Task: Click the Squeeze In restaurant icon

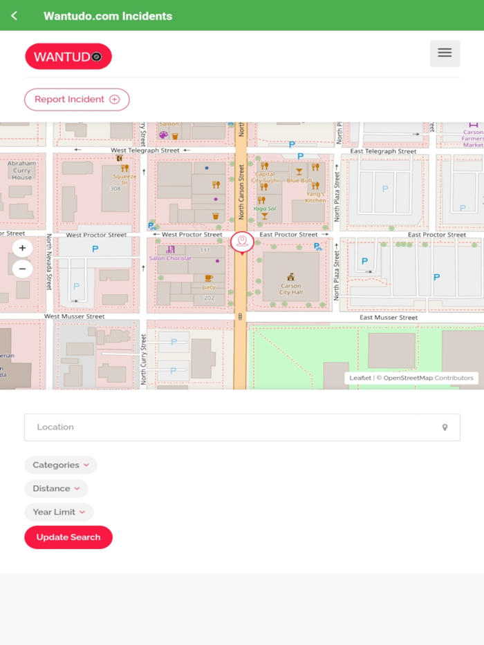Action: (x=124, y=168)
